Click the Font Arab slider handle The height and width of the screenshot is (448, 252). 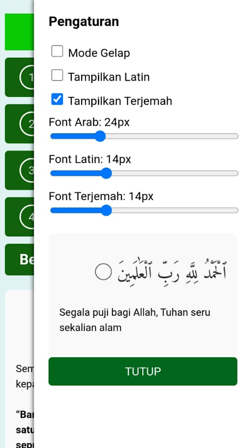100,136
